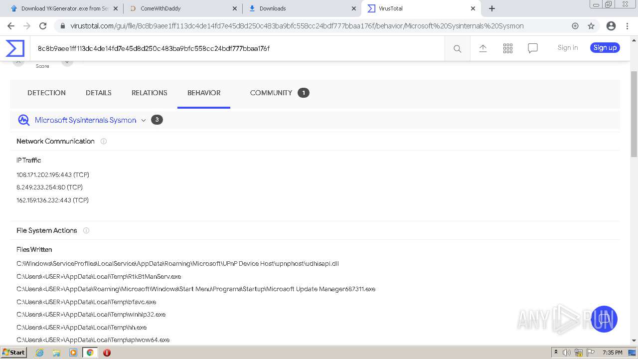Click IP entry 108.171.202.195:443 (TCP)
The width and height of the screenshot is (638, 359).
pyautogui.click(x=53, y=175)
